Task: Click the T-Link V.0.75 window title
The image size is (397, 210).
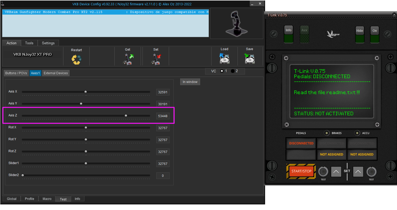Action: [277, 15]
